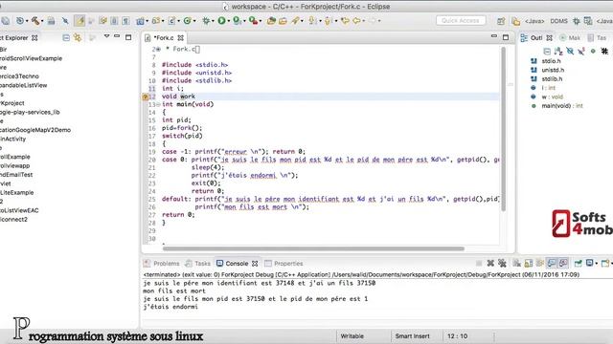The width and height of the screenshot is (613, 344).
Task: Click the Quick Access search field
Action: [x=461, y=20]
